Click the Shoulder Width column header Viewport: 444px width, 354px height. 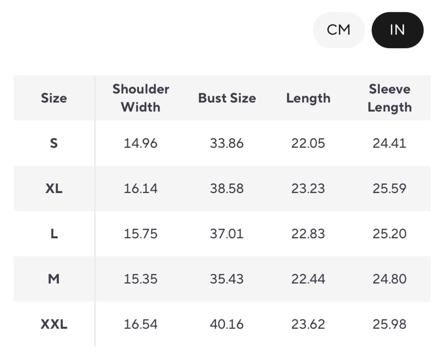click(141, 98)
